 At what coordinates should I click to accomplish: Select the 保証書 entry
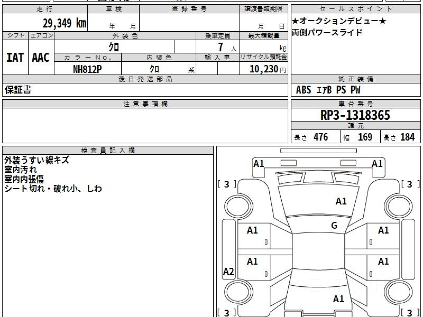18,90
